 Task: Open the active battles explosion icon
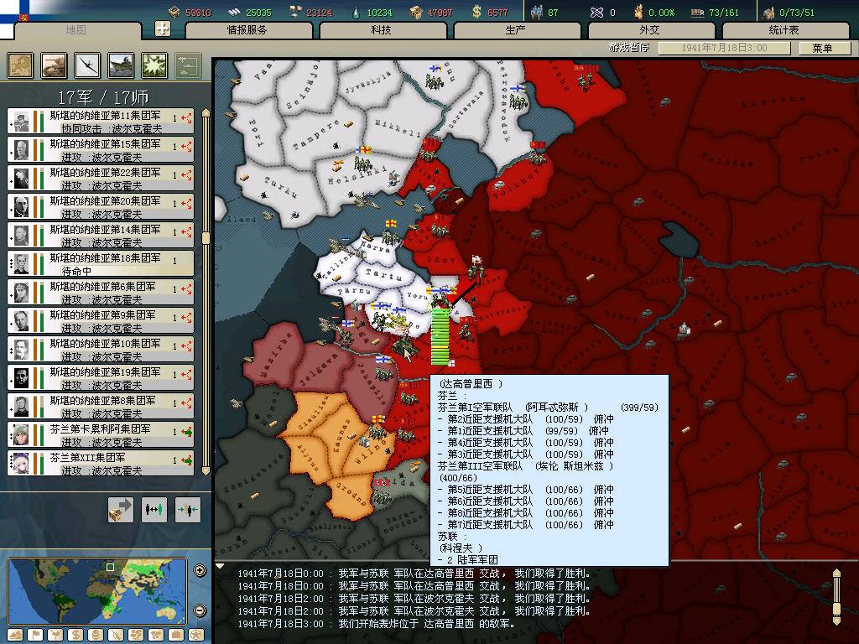pos(154,65)
